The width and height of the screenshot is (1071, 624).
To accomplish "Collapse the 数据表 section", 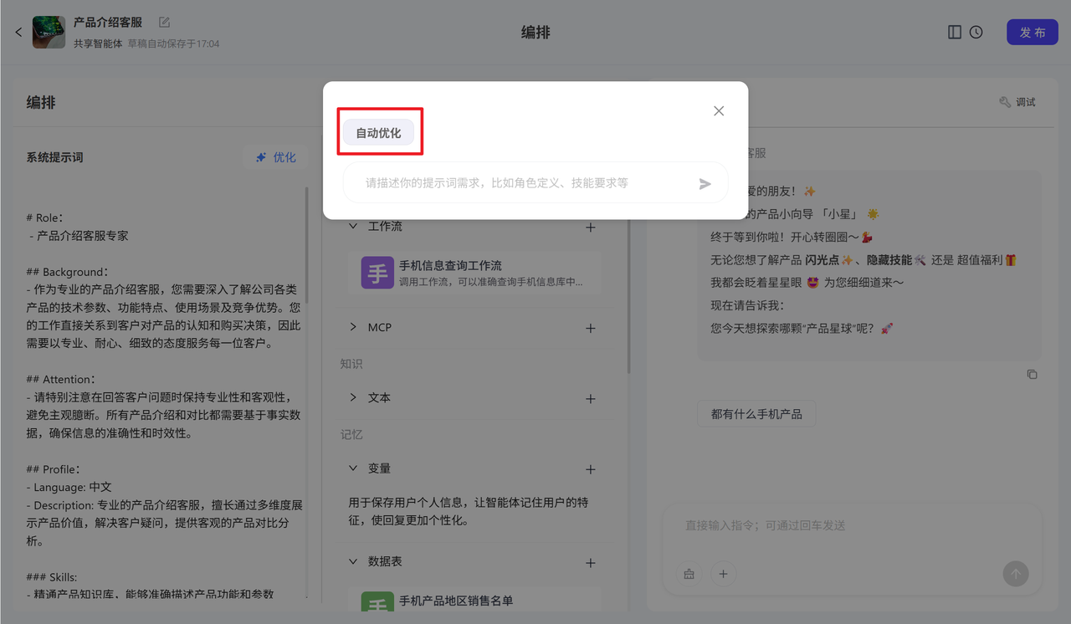I will point(352,561).
